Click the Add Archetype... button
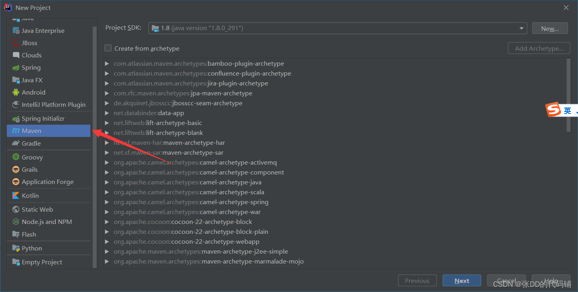Image resolution: width=578 pixels, height=292 pixels. (539, 48)
